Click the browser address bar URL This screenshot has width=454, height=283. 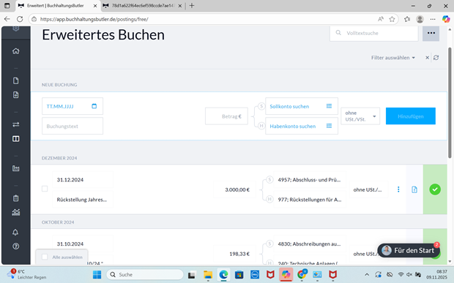94,19
